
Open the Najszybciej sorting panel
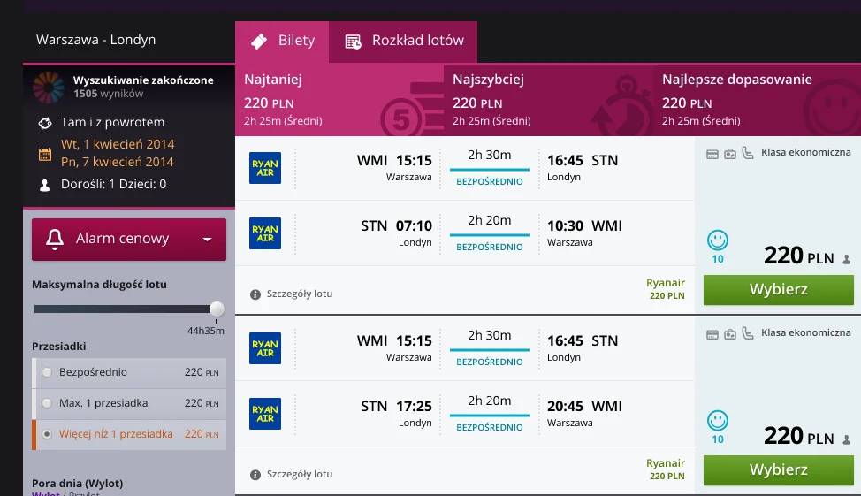point(548,100)
